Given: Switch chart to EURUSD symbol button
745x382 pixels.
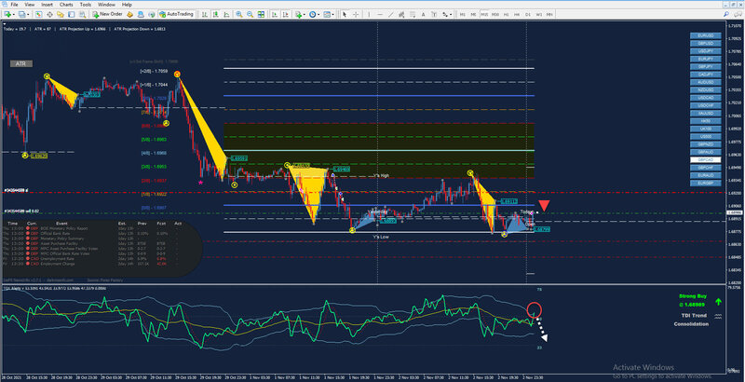Looking at the screenshot, I should (x=707, y=34).
